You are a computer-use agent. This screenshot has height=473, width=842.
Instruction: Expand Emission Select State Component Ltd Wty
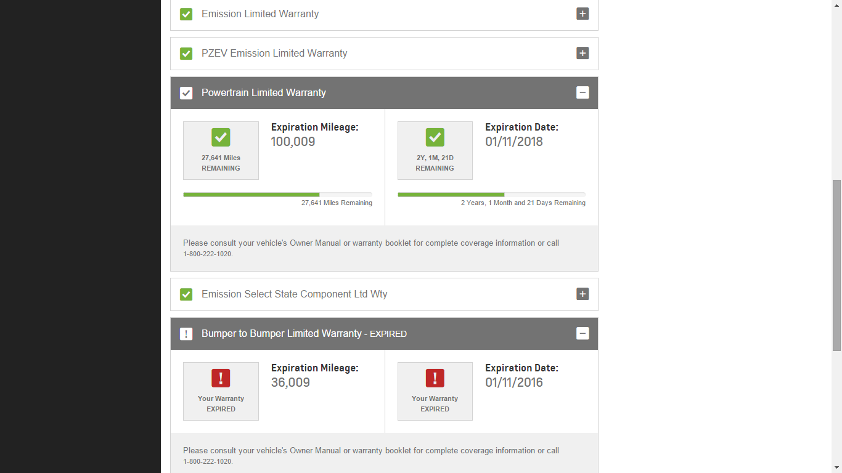coord(582,294)
